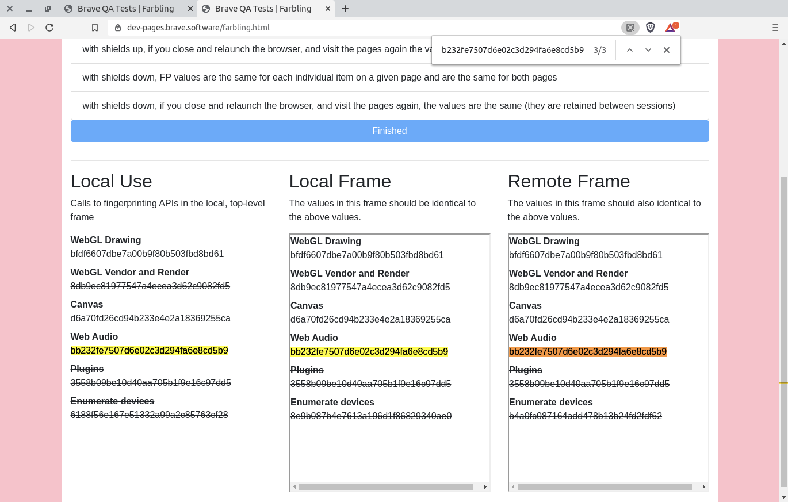Click Local Use Enumerate devices hash

[150, 415]
